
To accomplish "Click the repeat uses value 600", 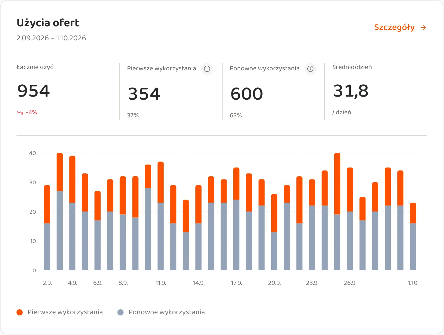I will tap(247, 94).
